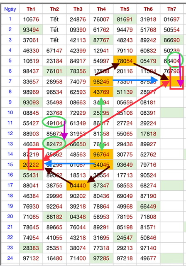Image resolution: width=186 pixels, height=266 pixels.
Task: Click green cell 93494 in Th1
Action: 31,30
